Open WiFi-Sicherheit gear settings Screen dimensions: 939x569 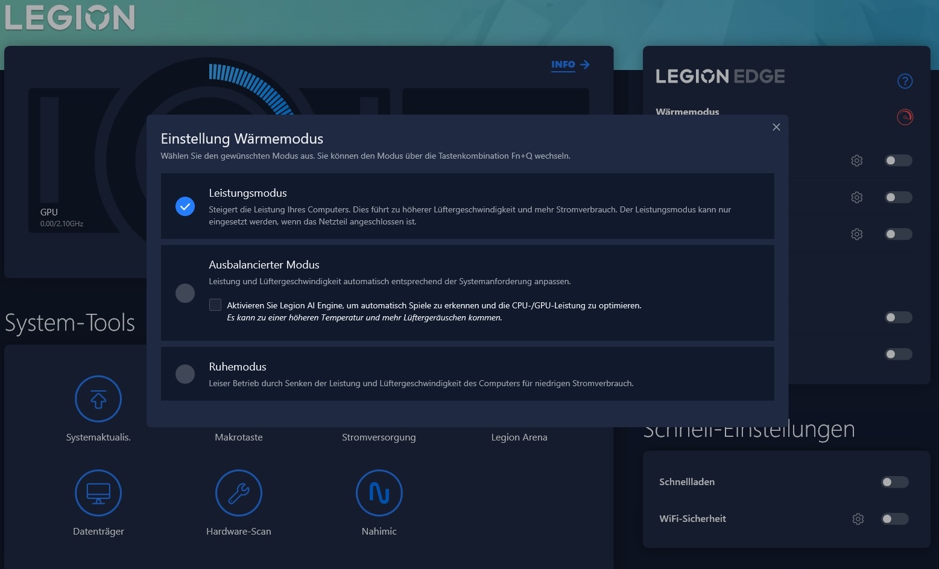(858, 519)
